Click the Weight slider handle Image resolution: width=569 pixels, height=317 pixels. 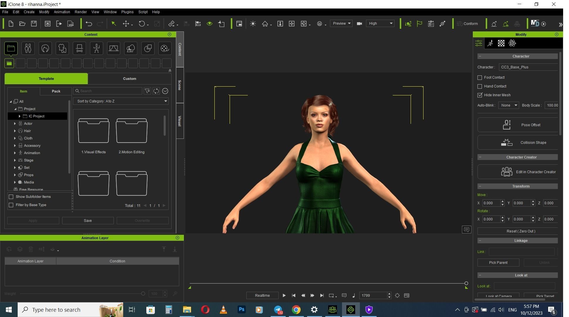point(143,294)
